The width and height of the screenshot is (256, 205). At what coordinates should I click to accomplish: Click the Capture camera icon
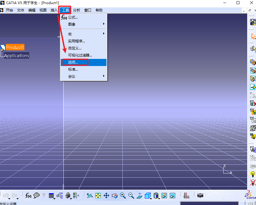click(x=200, y=195)
